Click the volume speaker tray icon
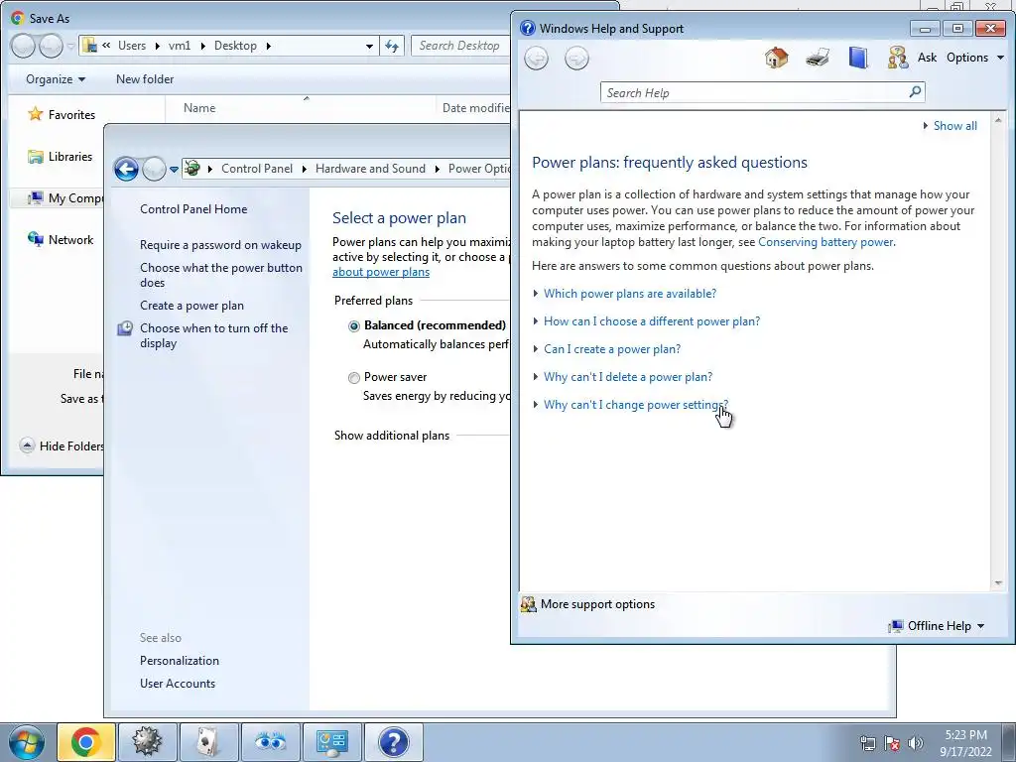Screen dimensions: 1016x762 click(916, 743)
